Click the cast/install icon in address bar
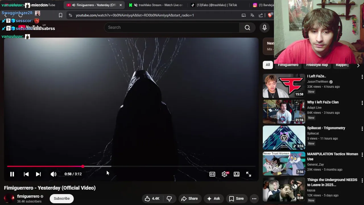Image resolution: width=364 pixels, height=205 pixels. point(244,15)
